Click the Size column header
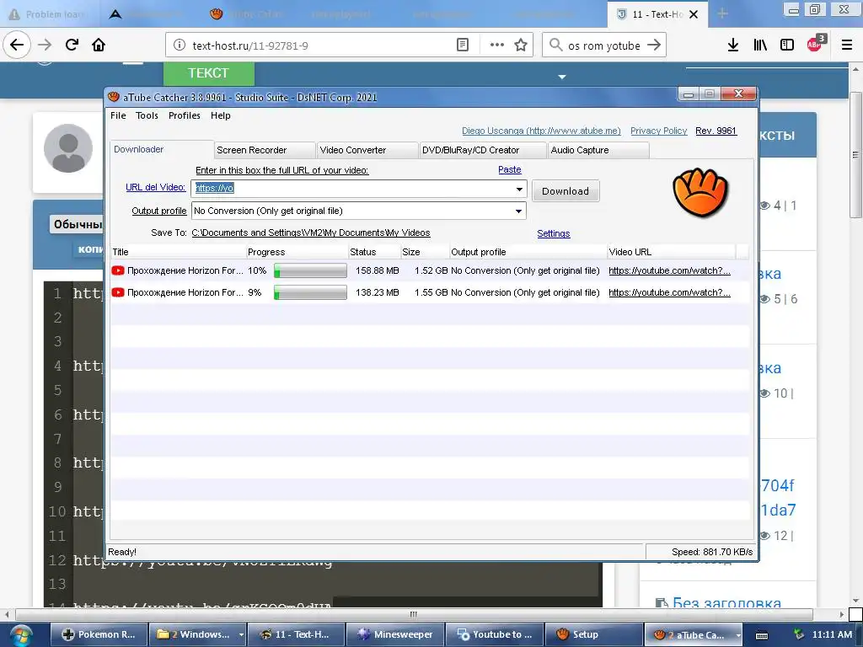Viewport: 863px width, 647px height. (x=425, y=252)
